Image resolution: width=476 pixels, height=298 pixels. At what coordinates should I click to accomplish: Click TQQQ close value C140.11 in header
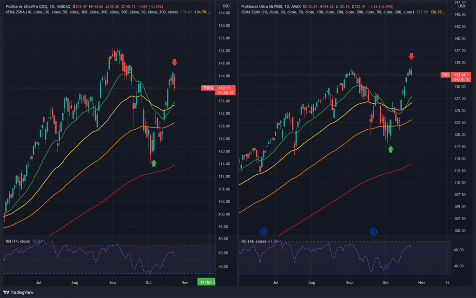(128, 6)
